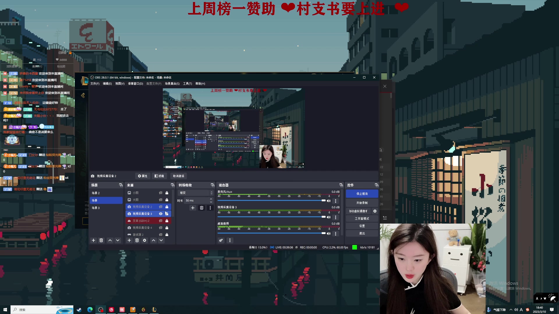Show hidden system tray icons chevron
The image size is (559, 314).
coord(511,310)
